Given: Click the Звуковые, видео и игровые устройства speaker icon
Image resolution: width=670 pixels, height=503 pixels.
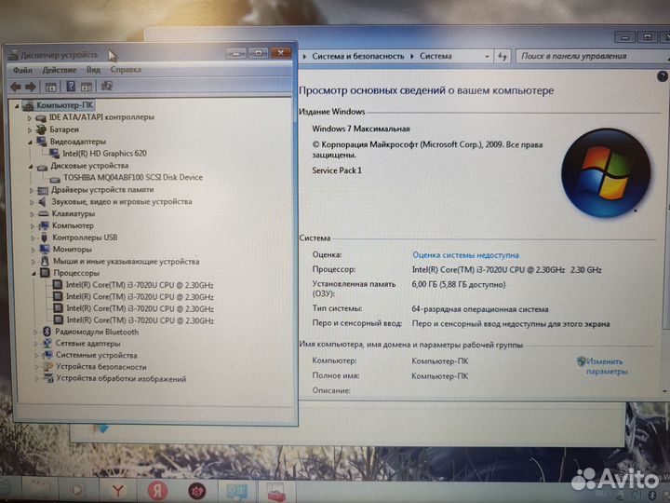Looking at the screenshot, I should coord(42,201).
